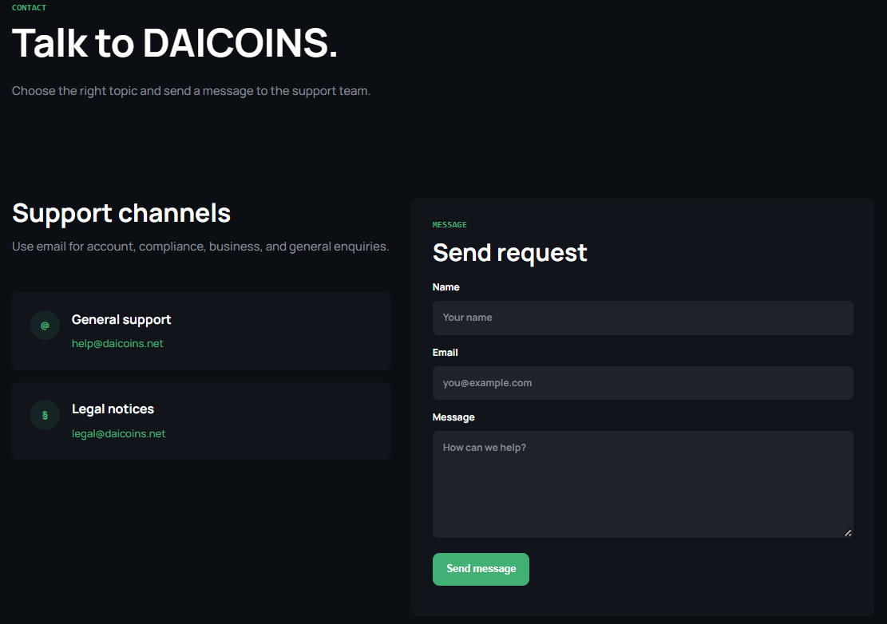Screen dimensions: 887x624
Task: Select the Legal notices card title
Action: click(x=113, y=409)
